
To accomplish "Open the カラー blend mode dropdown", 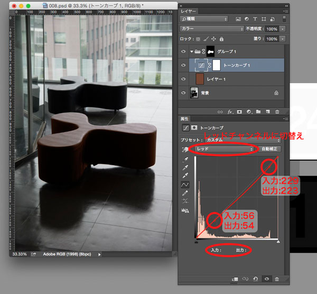I will (x=211, y=29).
